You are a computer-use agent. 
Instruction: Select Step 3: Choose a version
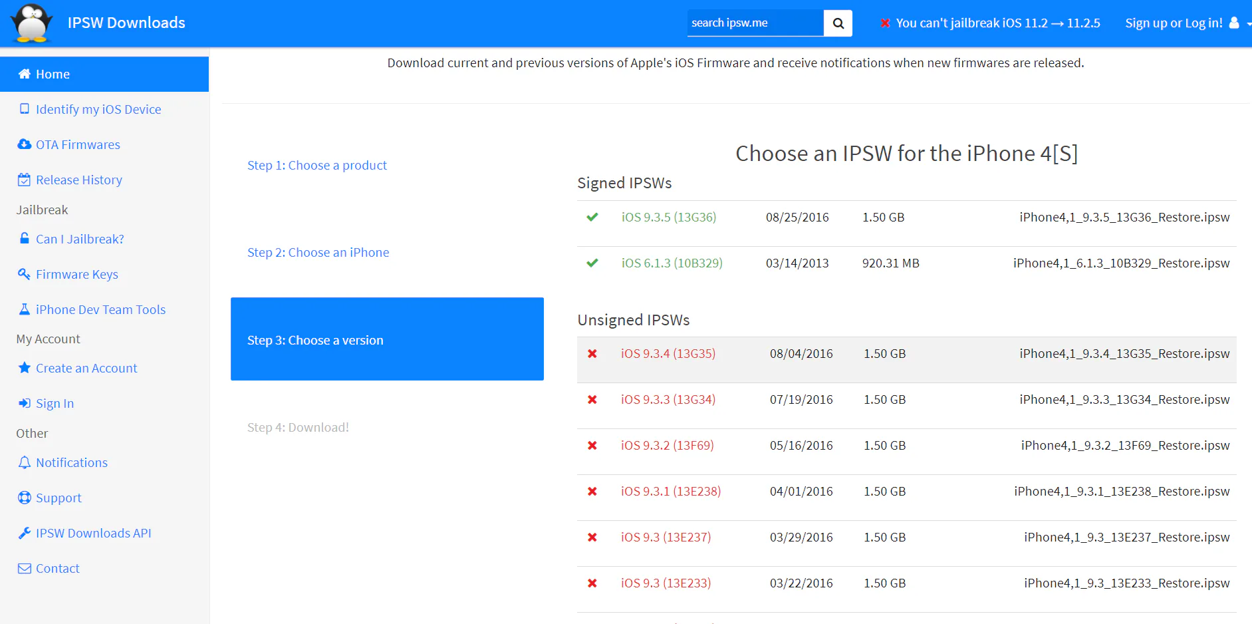pyautogui.click(x=387, y=339)
